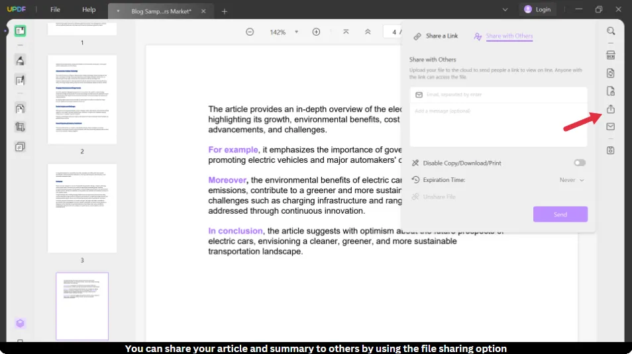This screenshot has height=354, width=632.
Task: Open the search magnifier icon
Action: (611, 31)
